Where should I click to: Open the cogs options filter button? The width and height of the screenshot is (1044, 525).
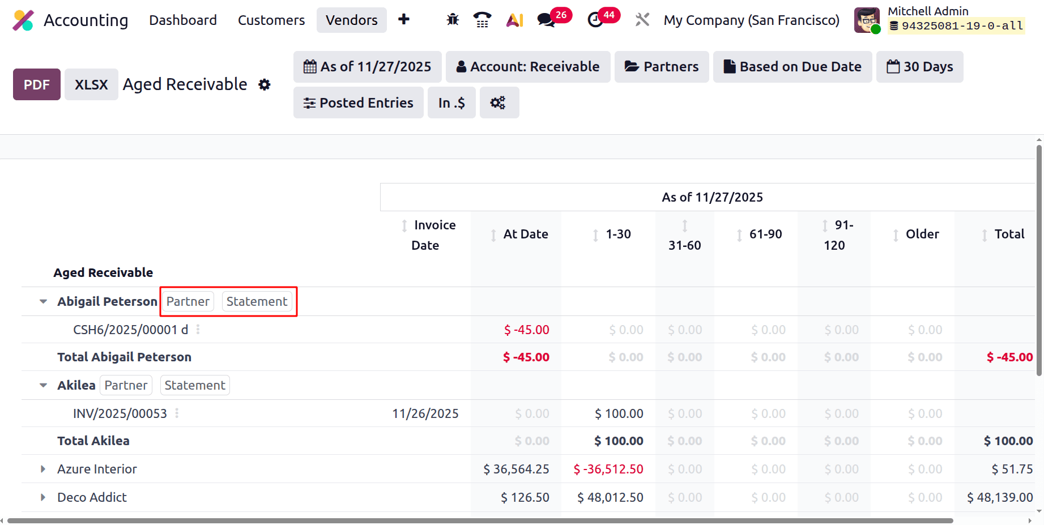pos(499,103)
